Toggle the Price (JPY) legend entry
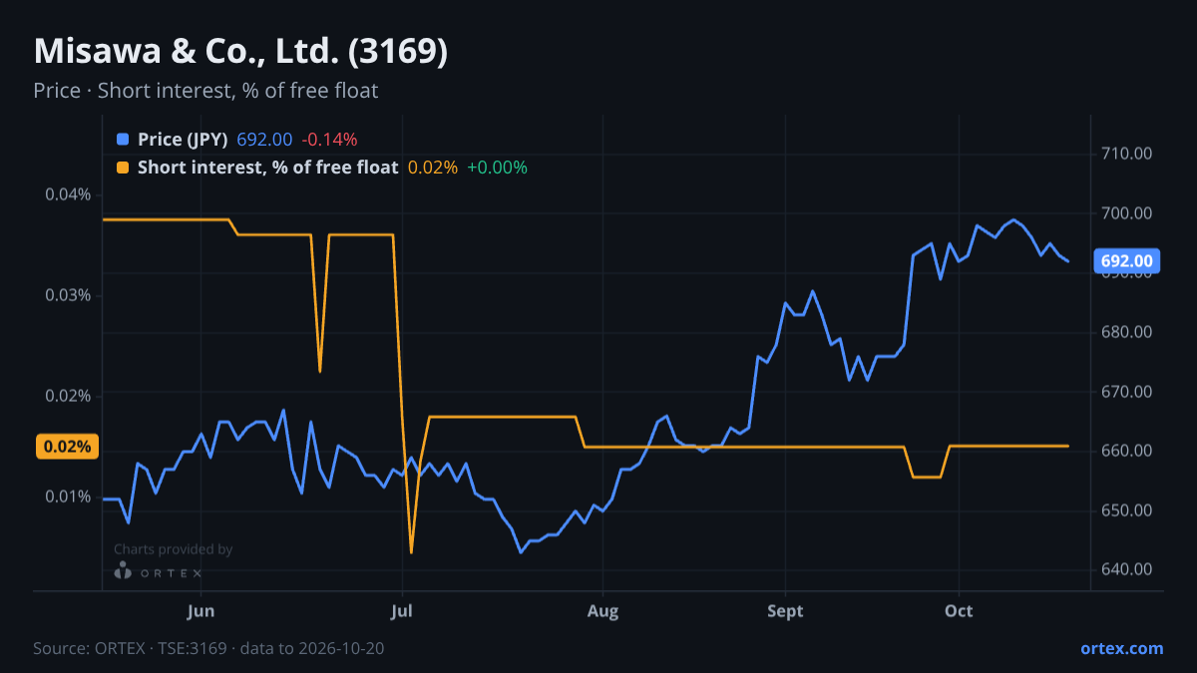 pyautogui.click(x=183, y=140)
